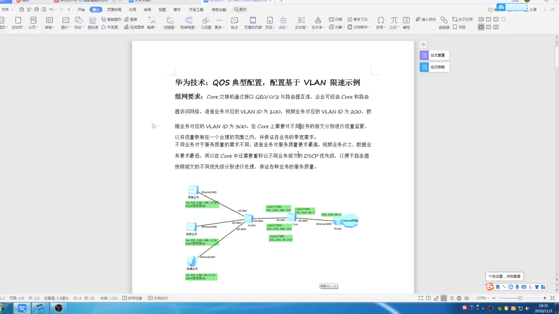Image resolution: width=559 pixels, height=314 pixels.
Task: Insert a Relationship diagram (关系图)
Action: click(x=109, y=27)
